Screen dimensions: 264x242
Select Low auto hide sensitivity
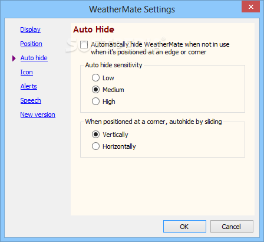coord(95,78)
